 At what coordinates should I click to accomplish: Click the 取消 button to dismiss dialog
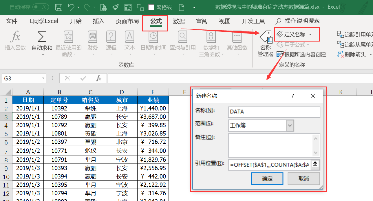pyautogui.click(x=303, y=179)
